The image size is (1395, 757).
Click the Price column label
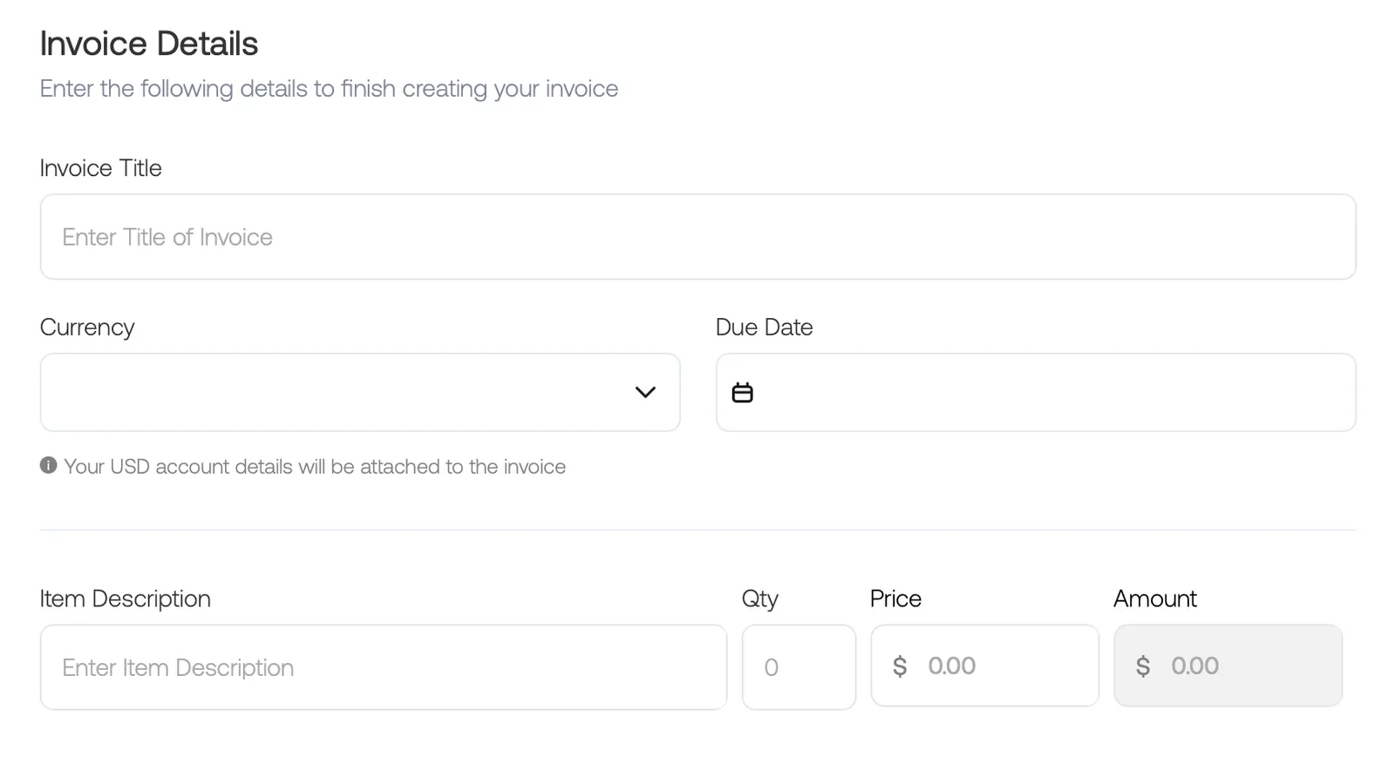(895, 599)
